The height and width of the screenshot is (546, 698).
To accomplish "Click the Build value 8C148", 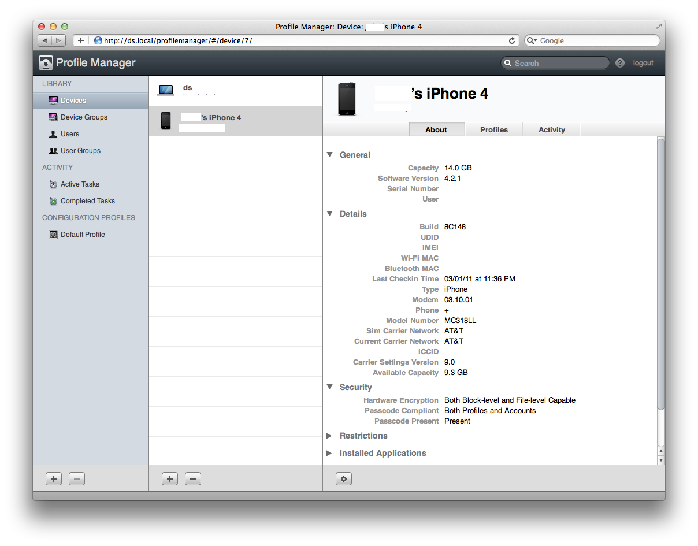I will point(455,227).
